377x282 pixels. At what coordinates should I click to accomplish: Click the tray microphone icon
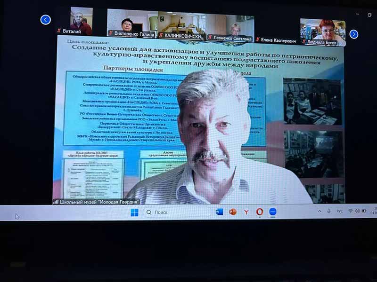coord(328,211)
